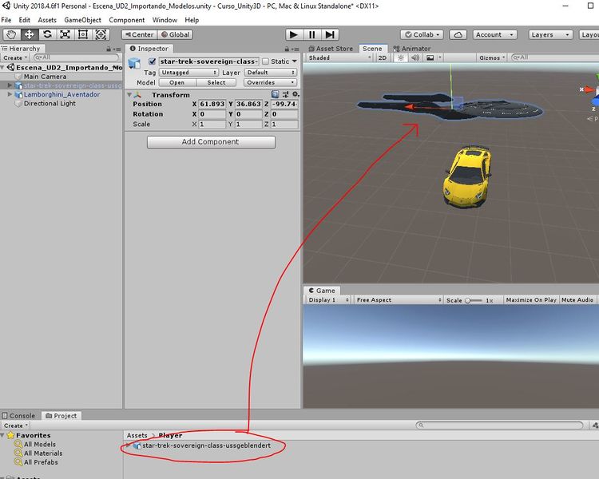The width and height of the screenshot is (599, 479).
Task: Toggle Mute Audio in Game view
Action: coord(577,300)
